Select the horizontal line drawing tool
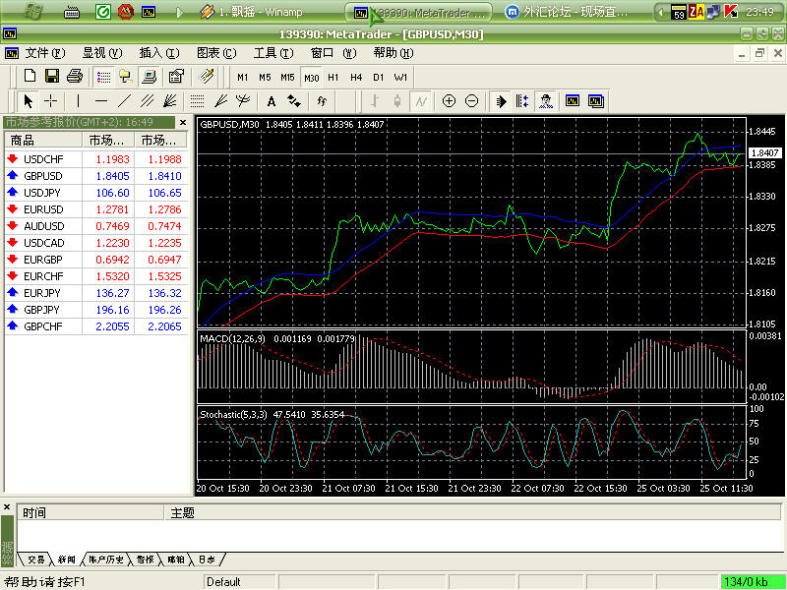 pos(101,100)
